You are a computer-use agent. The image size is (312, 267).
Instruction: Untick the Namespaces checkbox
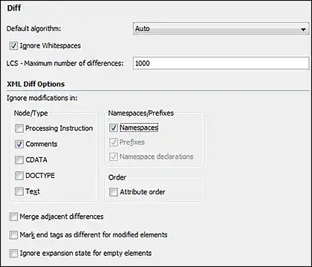tap(114, 128)
